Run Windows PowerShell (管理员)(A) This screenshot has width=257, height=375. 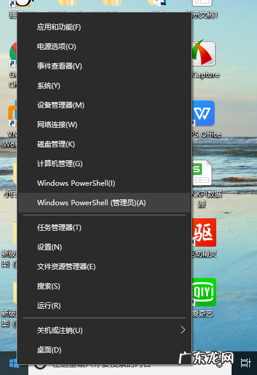pyautogui.click(x=105, y=203)
